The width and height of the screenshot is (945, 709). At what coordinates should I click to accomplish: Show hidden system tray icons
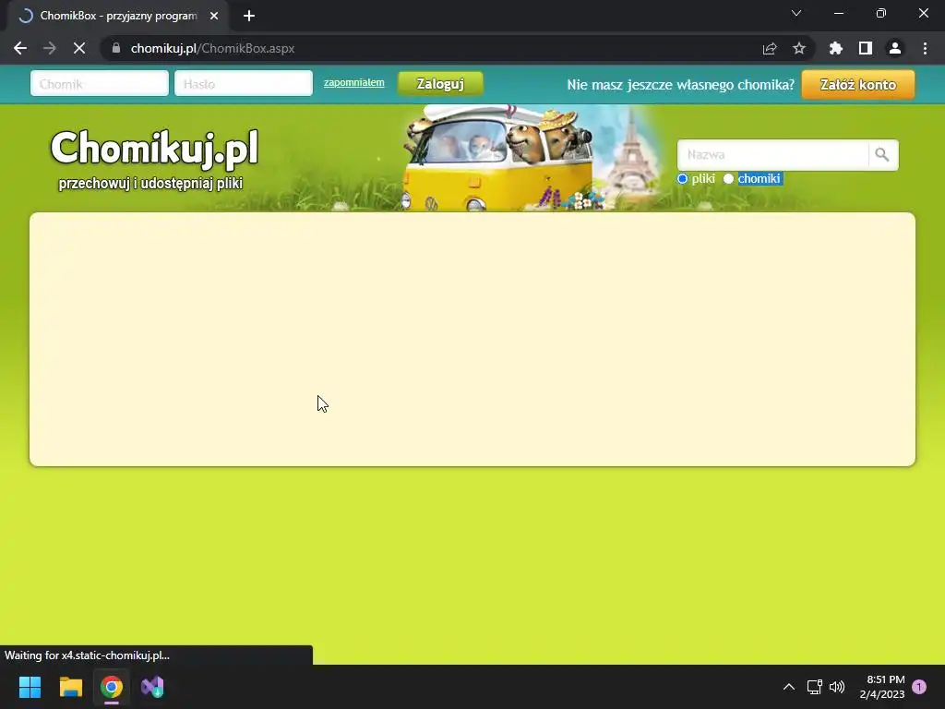pos(788,687)
